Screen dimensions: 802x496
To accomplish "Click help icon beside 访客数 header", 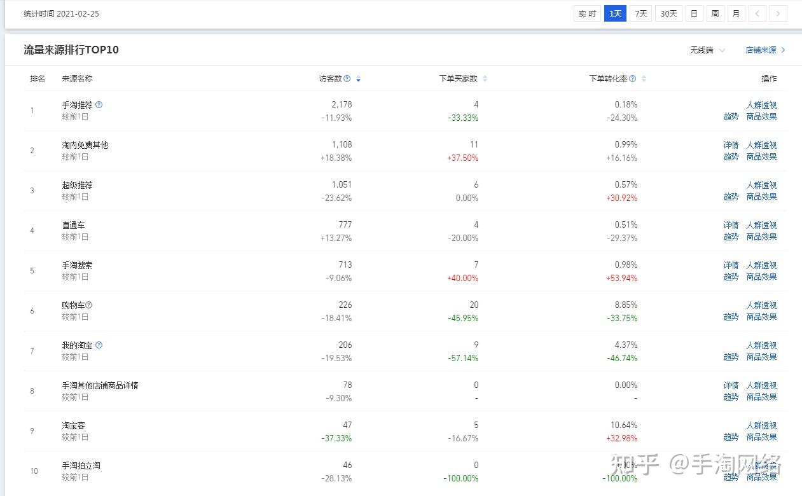I will 347,79.
